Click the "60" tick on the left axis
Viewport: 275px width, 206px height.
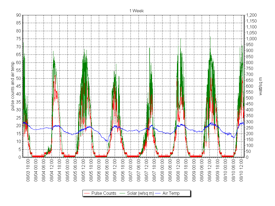pos(19,62)
